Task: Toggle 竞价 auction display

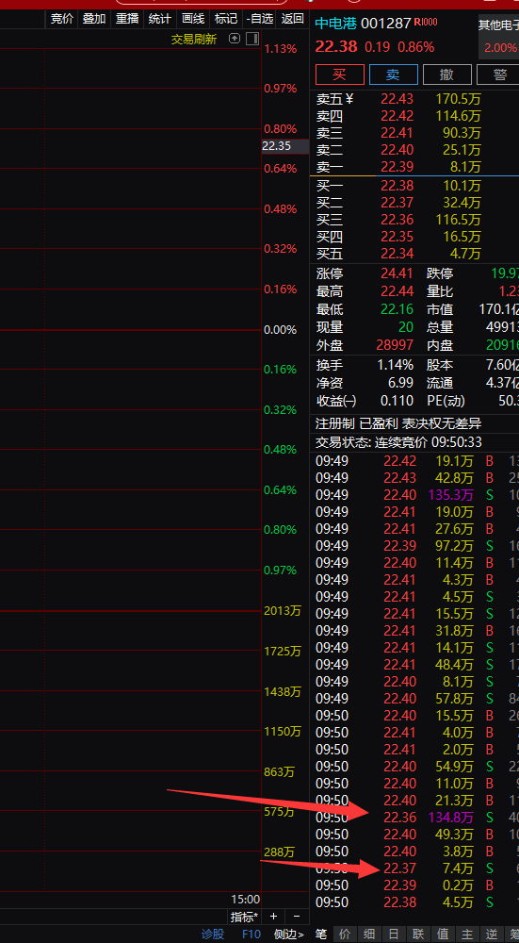Action: coord(62,19)
